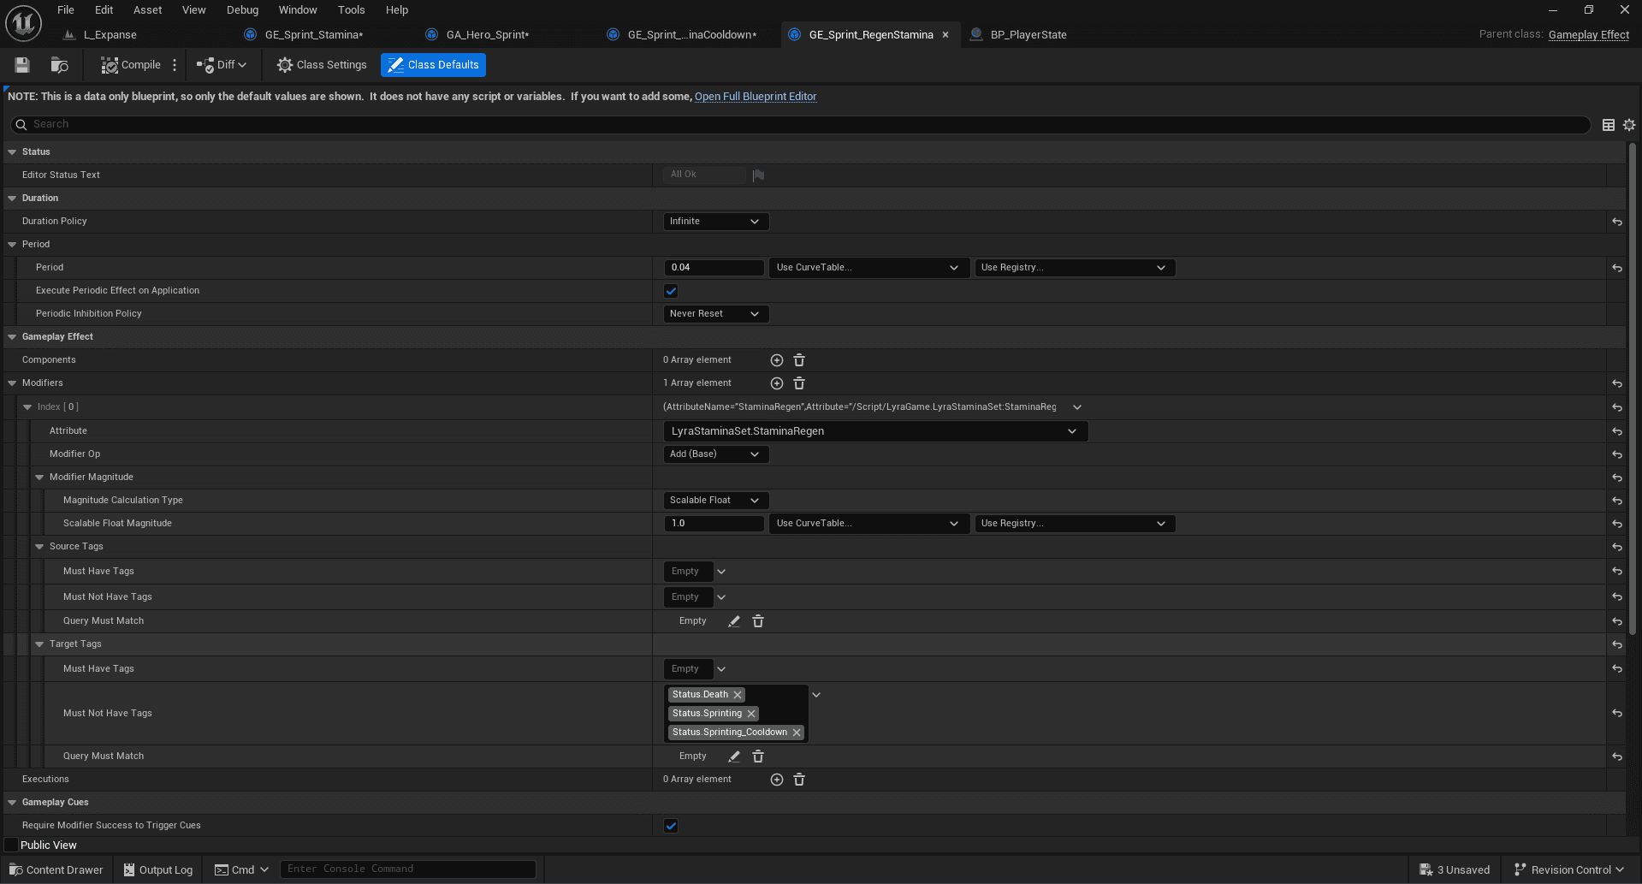
Task: Switch to GA_Hero_Sprint tab
Action: [x=488, y=35]
